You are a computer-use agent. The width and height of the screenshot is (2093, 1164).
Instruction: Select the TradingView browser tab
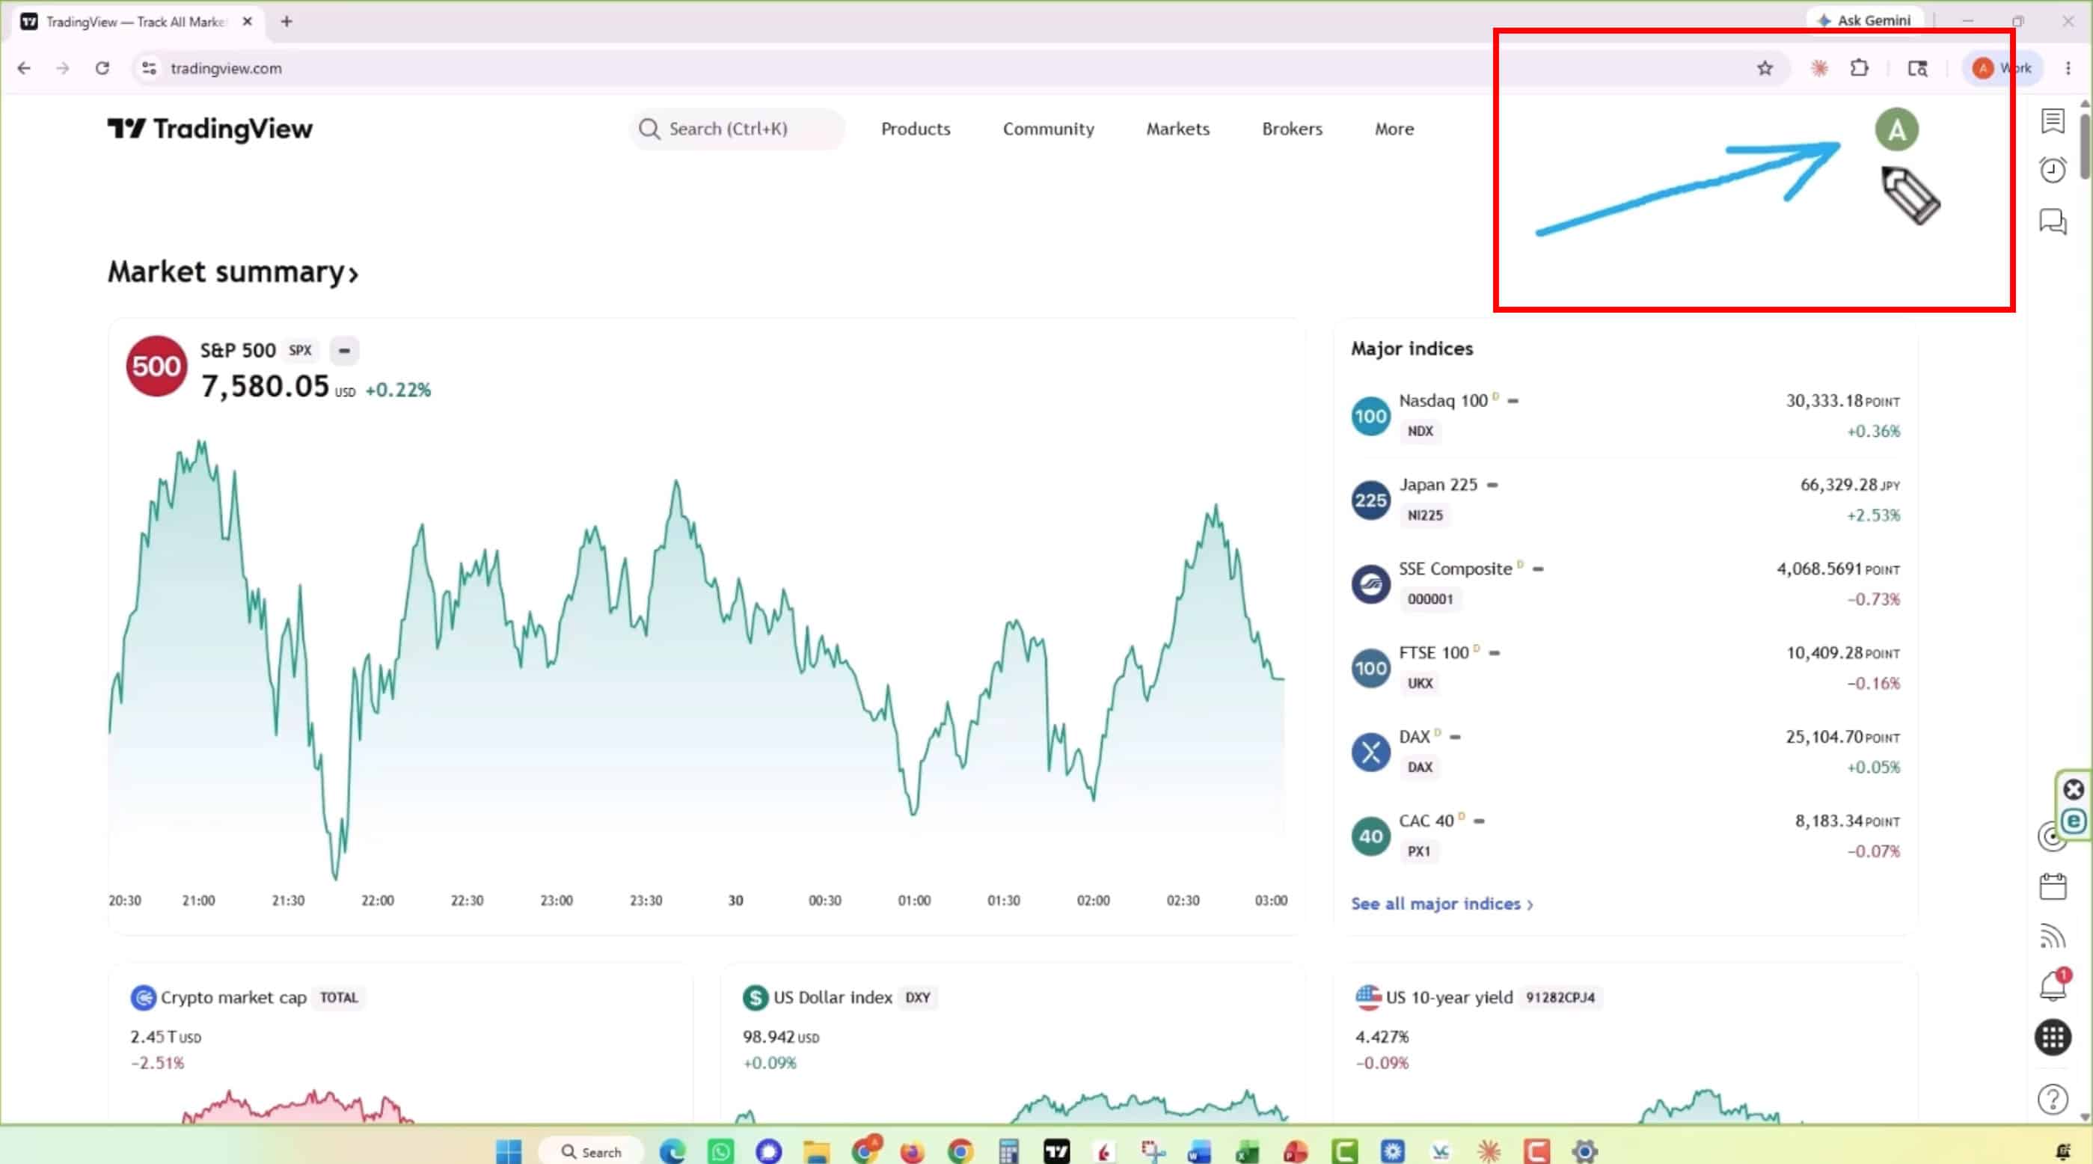(x=135, y=22)
